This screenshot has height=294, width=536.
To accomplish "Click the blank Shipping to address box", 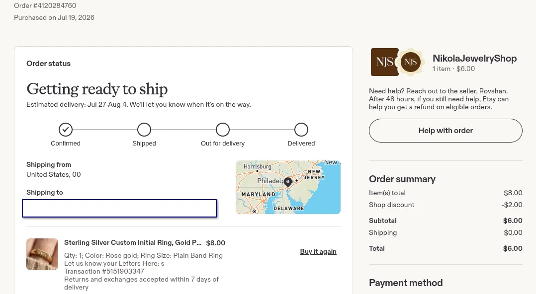I will click(119, 208).
